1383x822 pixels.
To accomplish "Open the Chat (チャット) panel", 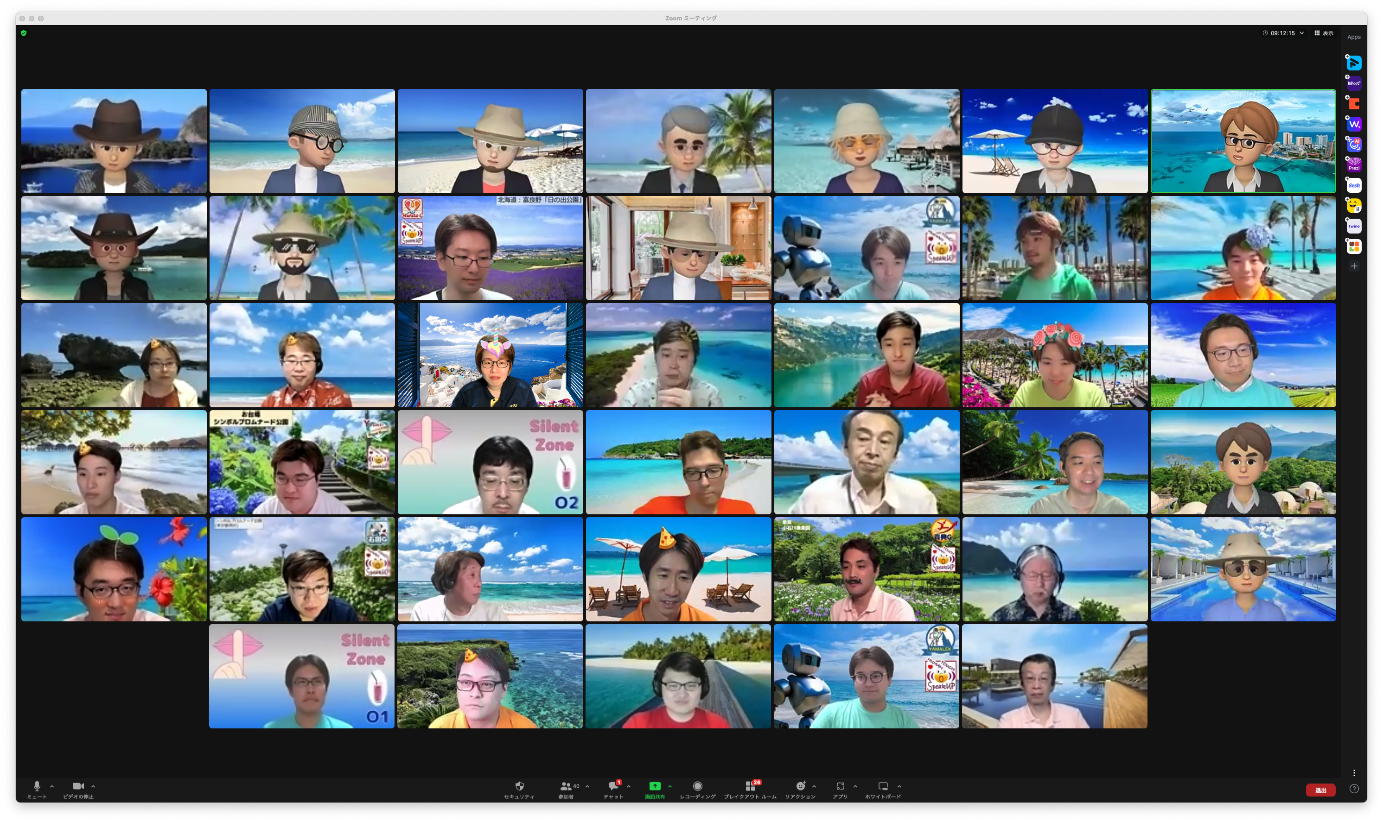I will (613, 786).
